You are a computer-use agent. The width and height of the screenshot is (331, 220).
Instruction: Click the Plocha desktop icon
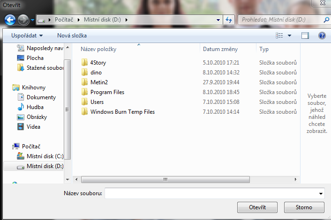click(x=21, y=58)
